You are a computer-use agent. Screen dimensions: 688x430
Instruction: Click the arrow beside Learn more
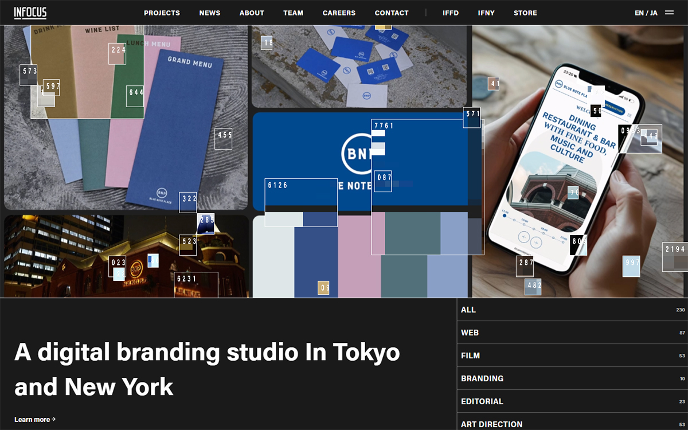click(54, 419)
